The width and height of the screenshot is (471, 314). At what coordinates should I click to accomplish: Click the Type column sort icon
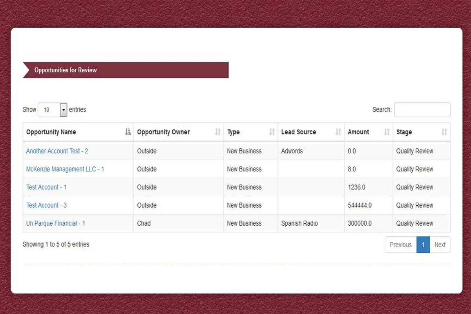(x=272, y=132)
